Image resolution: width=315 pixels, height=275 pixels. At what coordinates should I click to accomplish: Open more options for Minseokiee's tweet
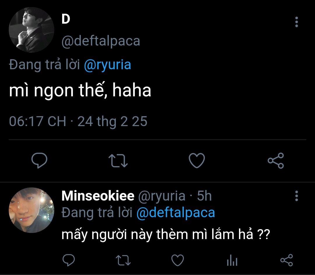(x=297, y=196)
